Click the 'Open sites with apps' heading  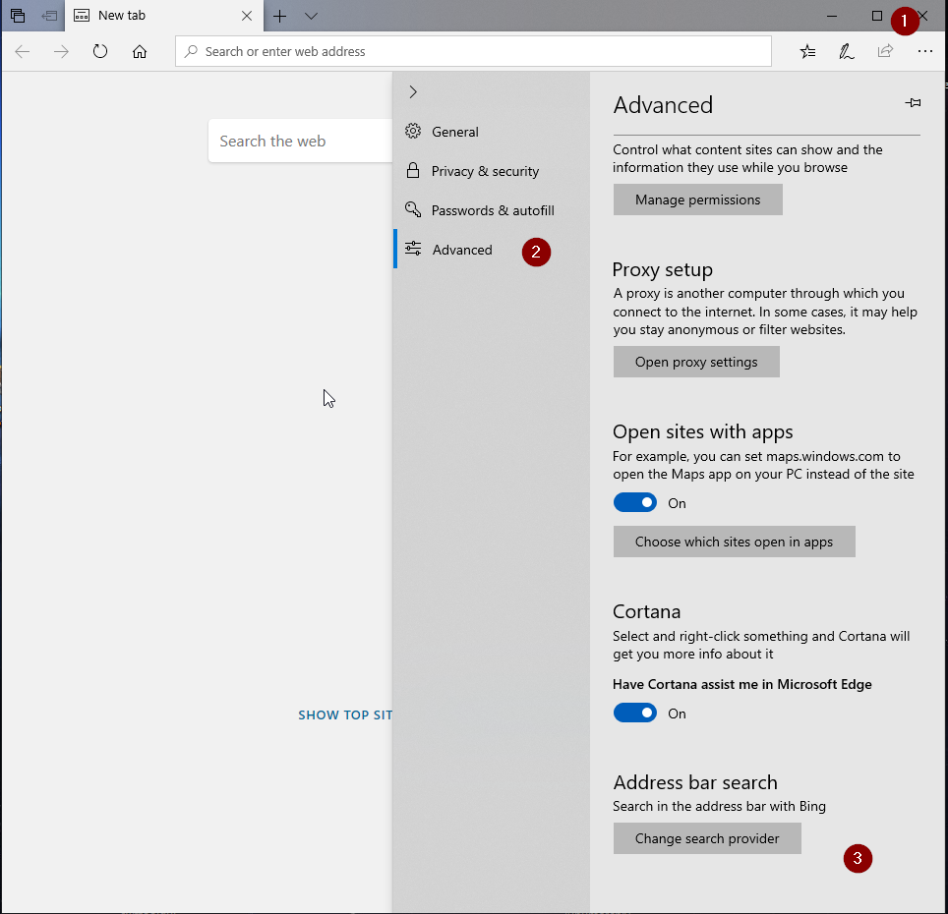[702, 431]
